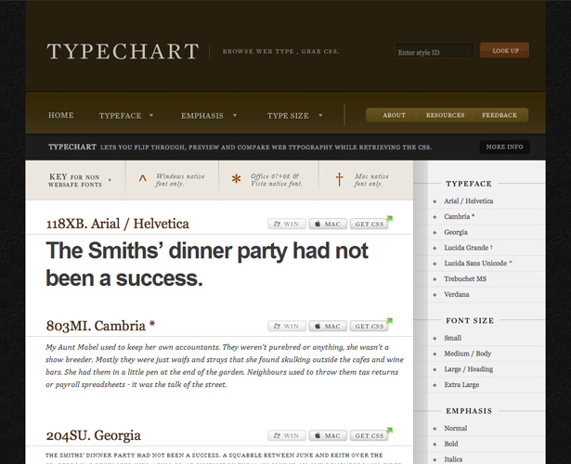Select Italics emphasis
Viewport: 571px width, 464px height.
coord(453,459)
